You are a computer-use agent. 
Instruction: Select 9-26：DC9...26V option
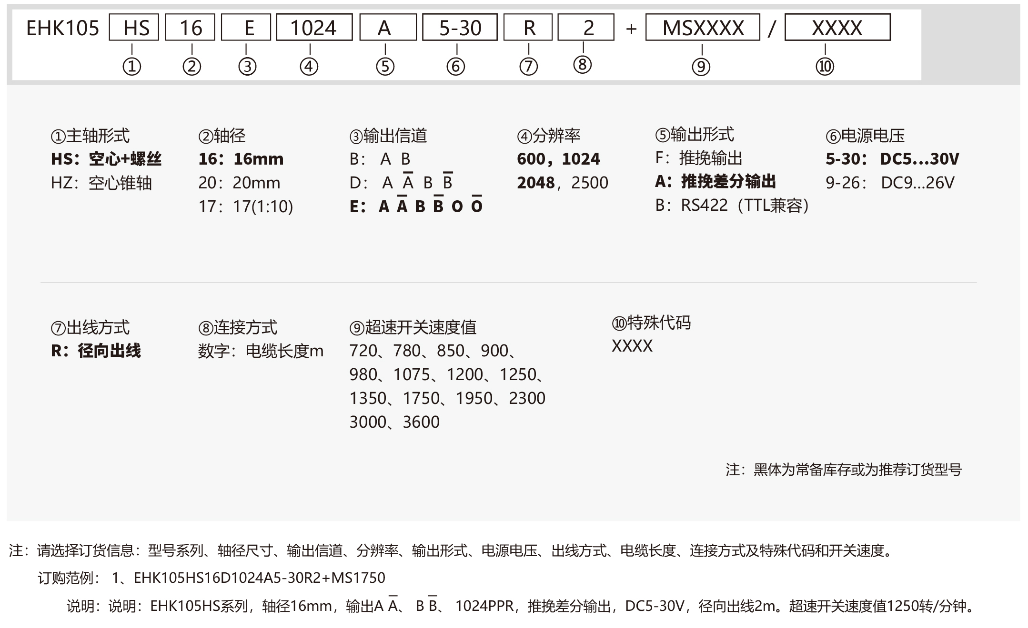(x=890, y=183)
